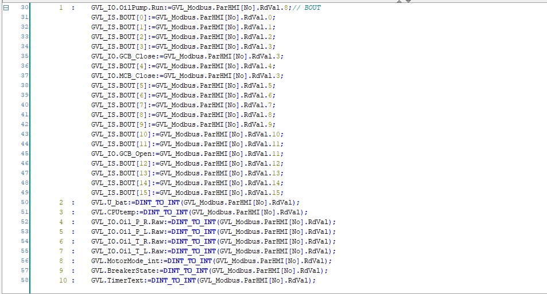Put caret on GVL_IS.BOUT[7] line

tap(183, 105)
